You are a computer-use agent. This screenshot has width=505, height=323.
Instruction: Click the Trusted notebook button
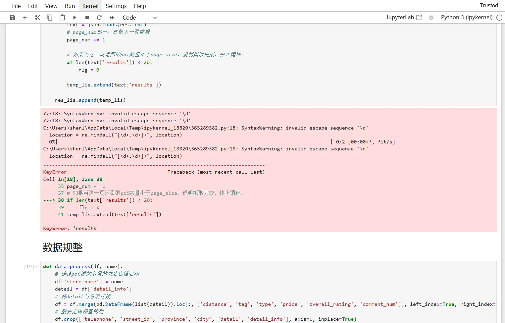(x=489, y=5)
